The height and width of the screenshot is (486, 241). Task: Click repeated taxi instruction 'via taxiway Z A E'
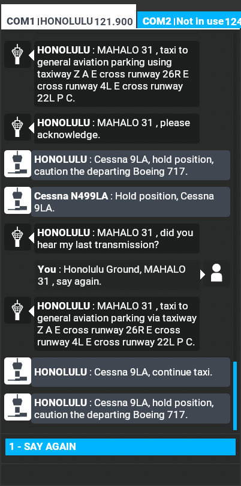(x=117, y=324)
